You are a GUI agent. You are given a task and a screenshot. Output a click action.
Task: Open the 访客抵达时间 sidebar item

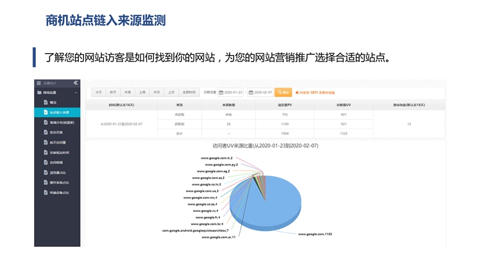(59, 152)
